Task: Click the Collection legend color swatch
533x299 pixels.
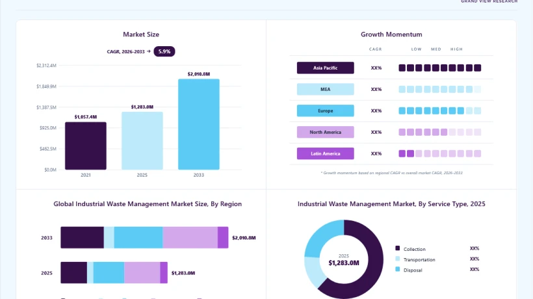Action: pos(397,248)
